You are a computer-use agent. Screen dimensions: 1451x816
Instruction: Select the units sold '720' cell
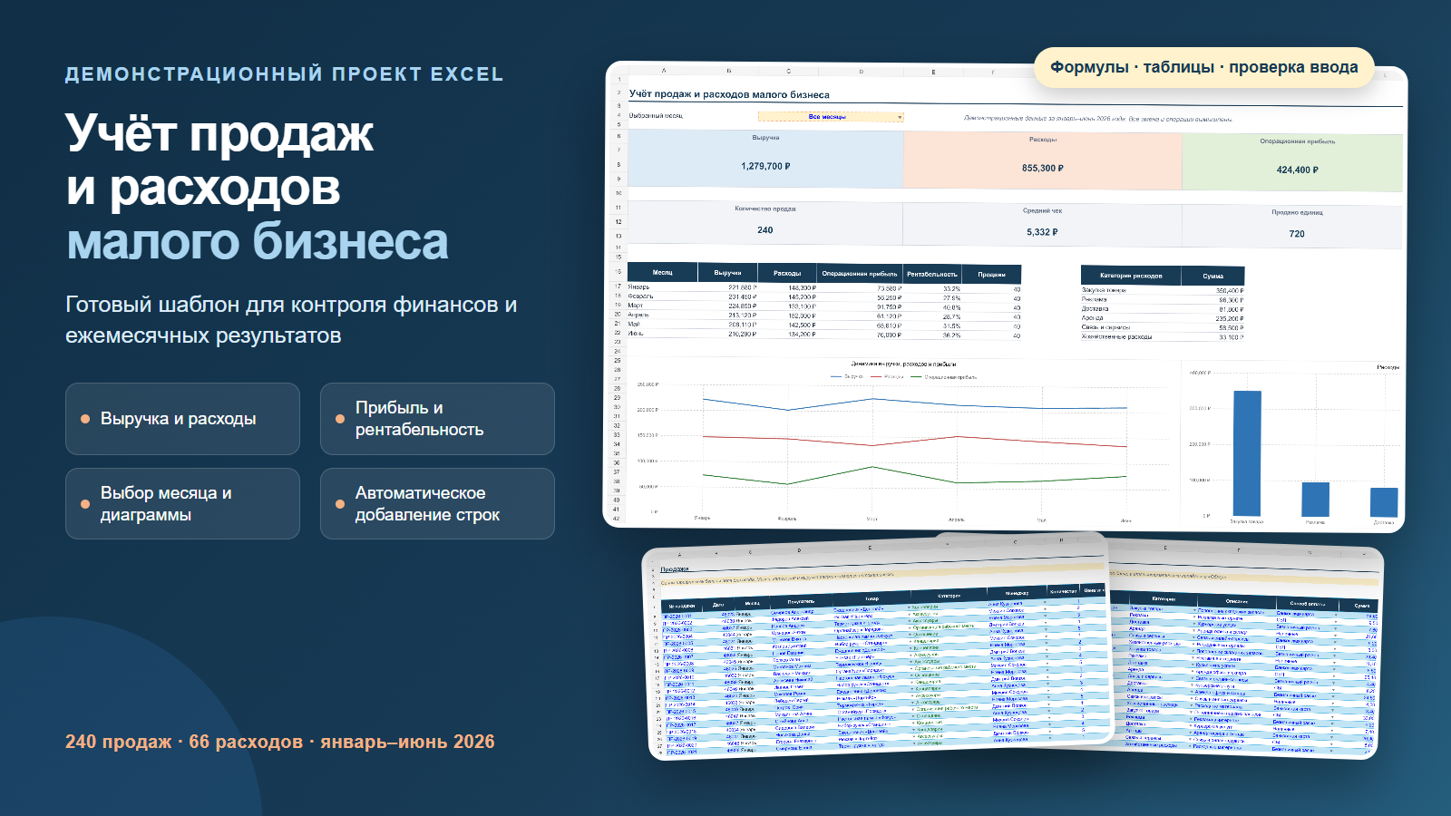(x=1297, y=234)
